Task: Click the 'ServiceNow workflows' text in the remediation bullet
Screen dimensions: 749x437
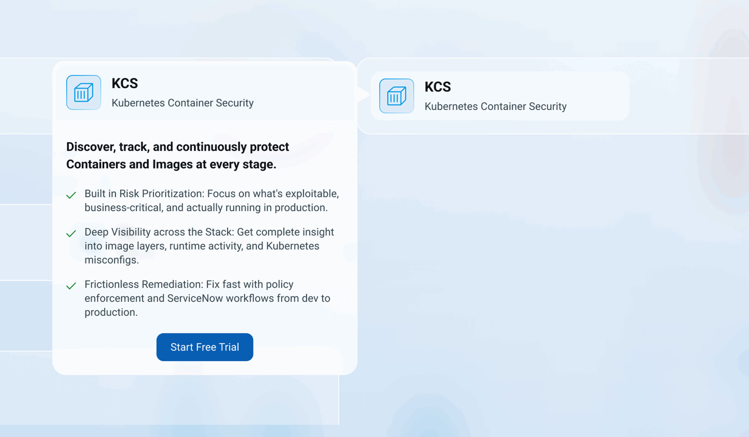Action: (221, 298)
